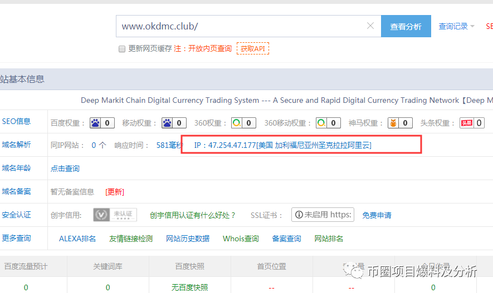Image resolution: width=493 pixels, height=293 pixels.
Task: Click 免费申请 for SSL certificate
Action: click(377, 215)
